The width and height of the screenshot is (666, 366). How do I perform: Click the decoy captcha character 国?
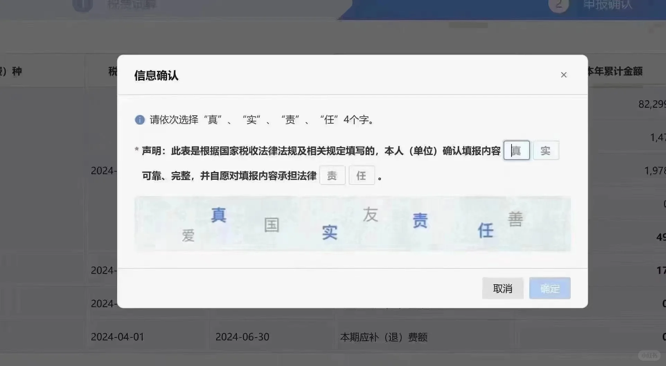[272, 225]
